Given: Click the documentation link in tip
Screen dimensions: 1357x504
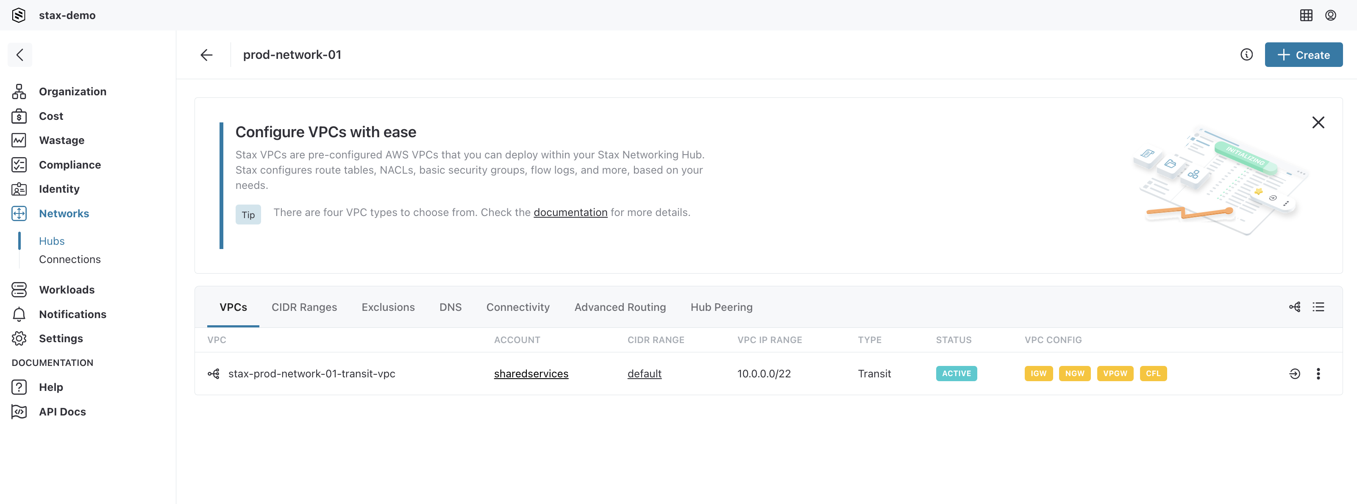Looking at the screenshot, I should tap(570, 212).
